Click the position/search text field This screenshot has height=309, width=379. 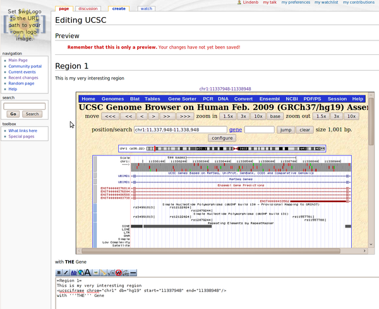tap(179, 130)
